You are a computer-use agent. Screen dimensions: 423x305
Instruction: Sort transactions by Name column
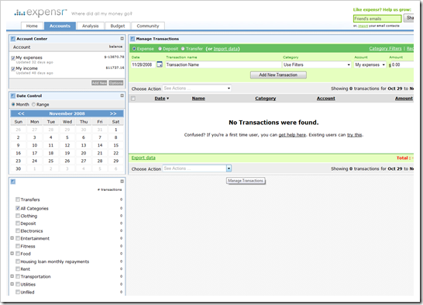tap(198, 99)
